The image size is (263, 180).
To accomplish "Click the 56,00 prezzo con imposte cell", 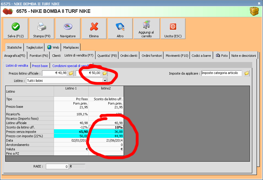I will 71,136.
